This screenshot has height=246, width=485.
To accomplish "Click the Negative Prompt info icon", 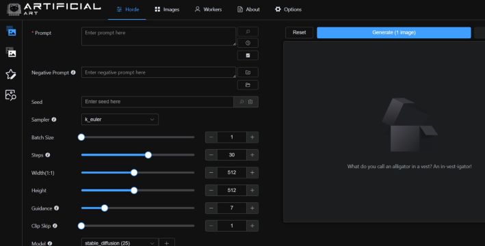I will click(x=73, y=72).
